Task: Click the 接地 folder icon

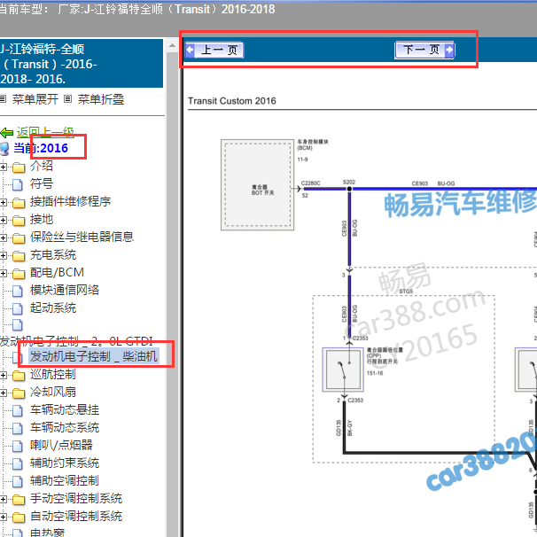Action: coord(19,221)
